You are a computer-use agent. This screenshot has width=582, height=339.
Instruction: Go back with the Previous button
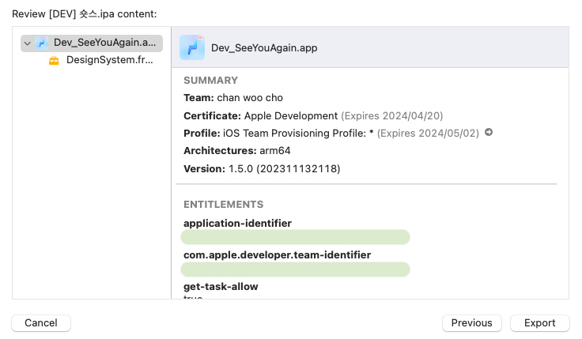click(472, 323)
